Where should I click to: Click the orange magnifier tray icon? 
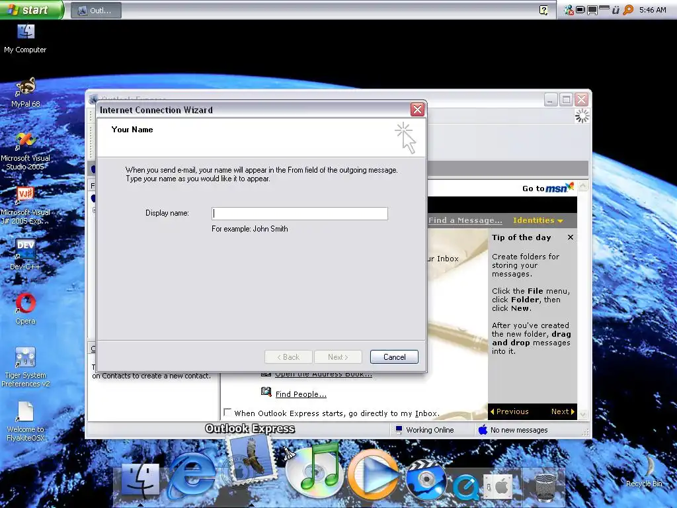pos(628,10)
